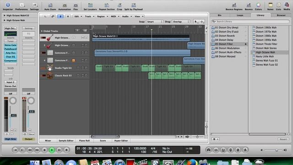
Task: Toggle the Media panel icon
Action: coord(287,5)
